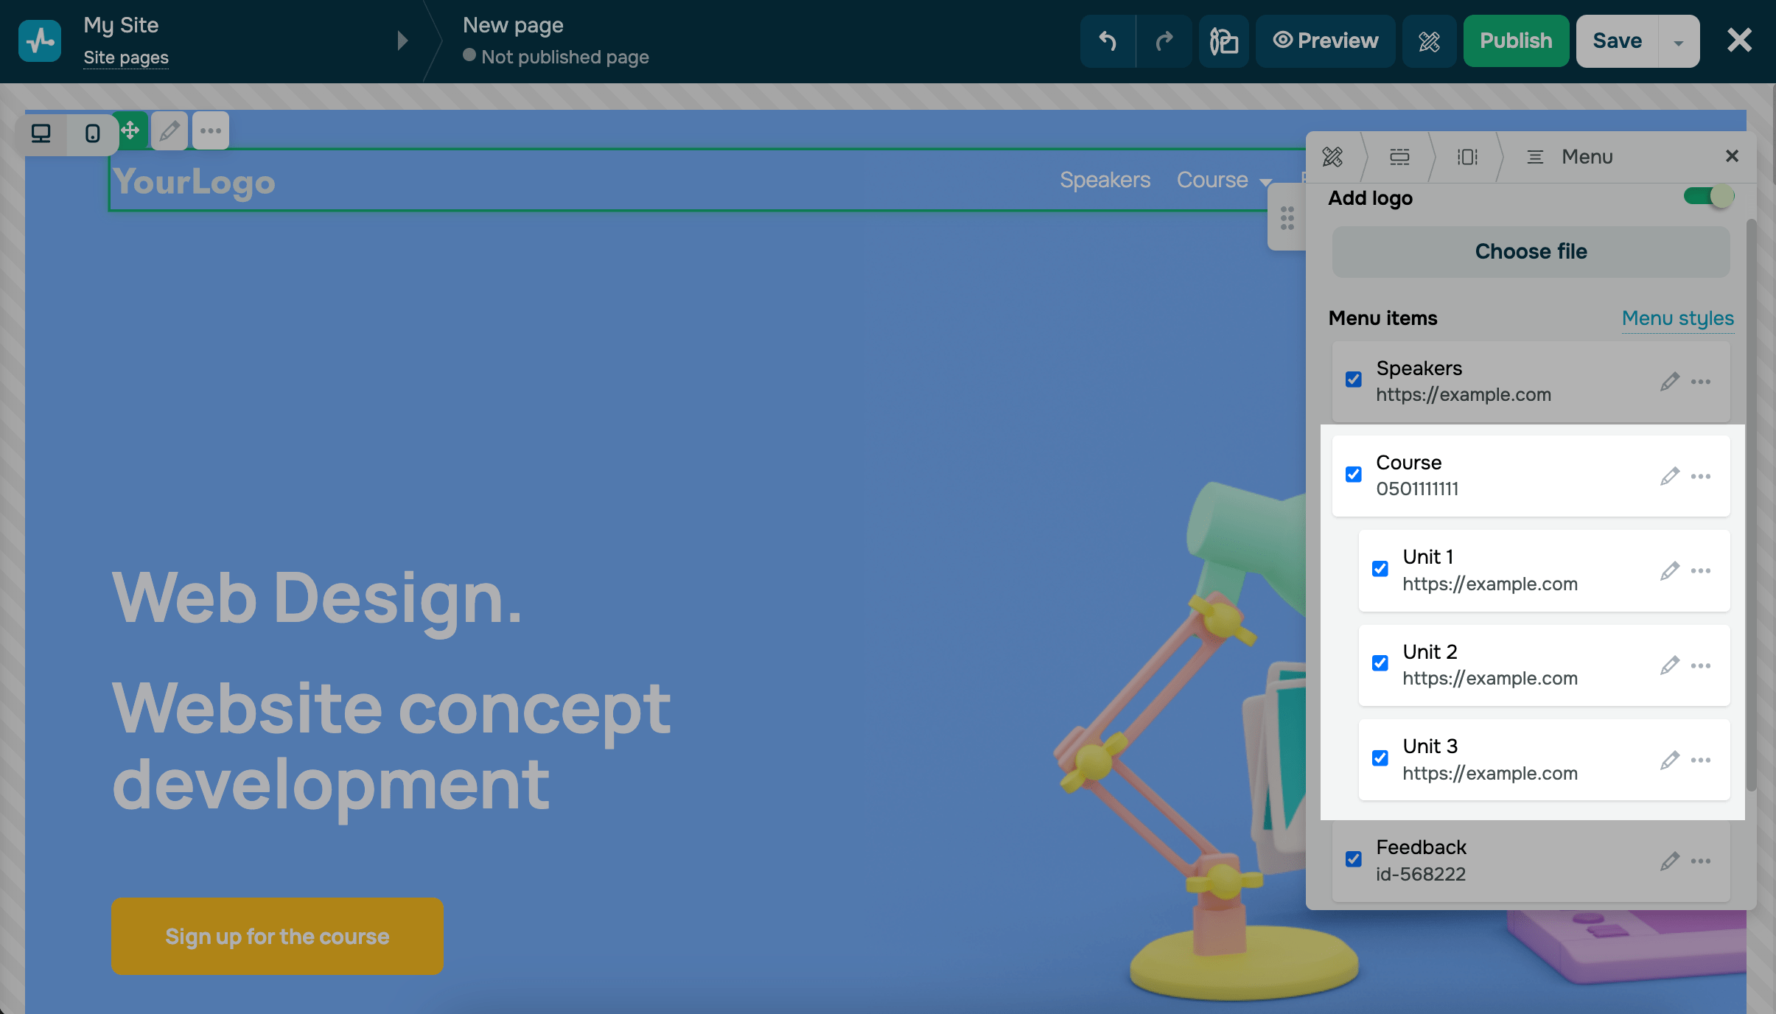Click the redo arrow icon
This screenshot has height=1014, width=1776.
[x=1164, y=41]
